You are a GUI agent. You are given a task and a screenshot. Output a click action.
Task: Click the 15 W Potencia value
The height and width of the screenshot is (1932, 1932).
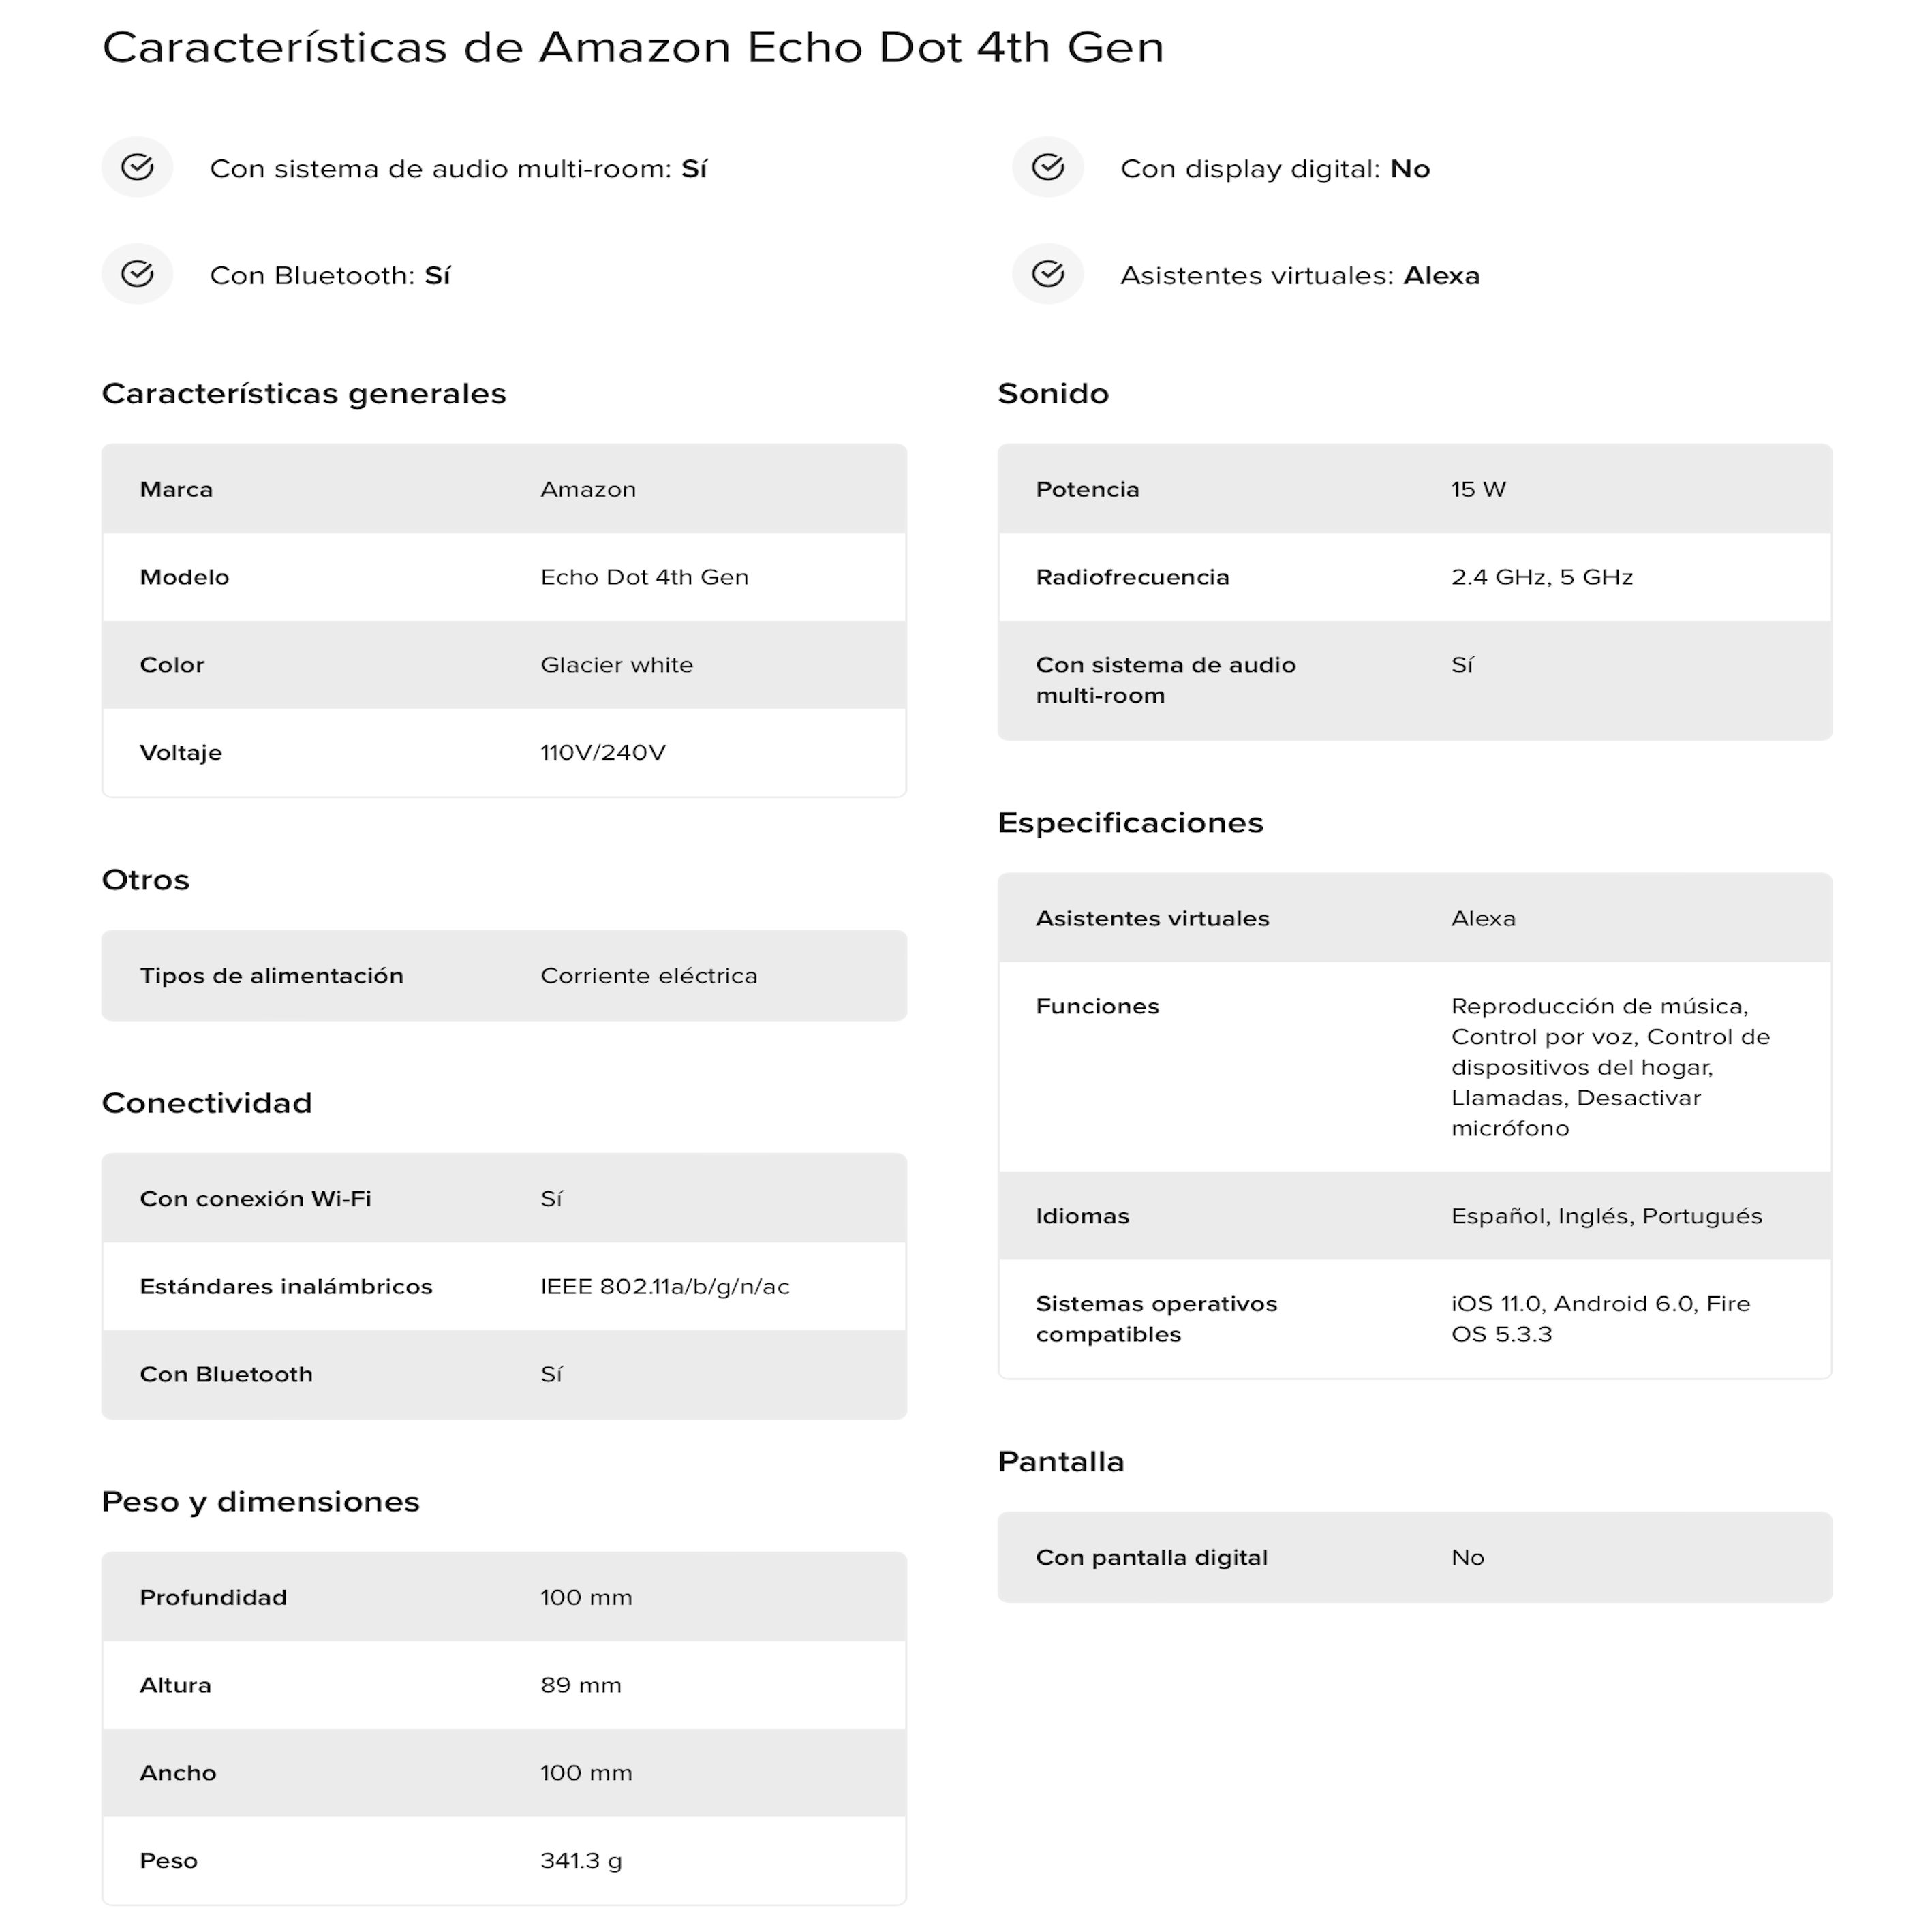click(x=1478, y=489)
